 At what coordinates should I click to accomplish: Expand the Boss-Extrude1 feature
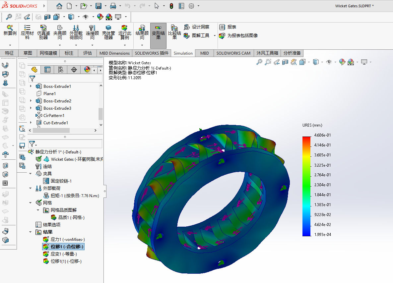click(31, 86)
